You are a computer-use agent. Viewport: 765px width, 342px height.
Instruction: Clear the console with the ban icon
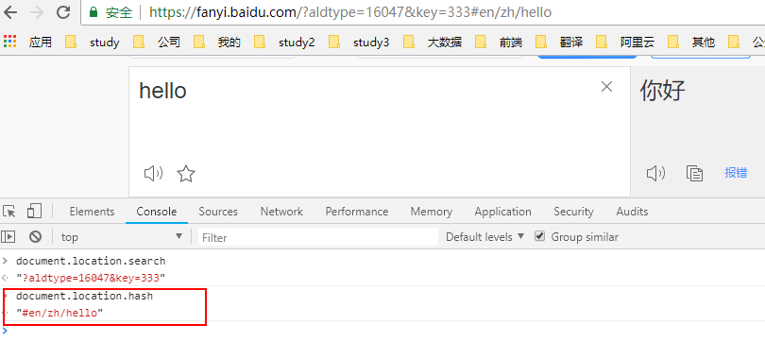coord(35,237)
